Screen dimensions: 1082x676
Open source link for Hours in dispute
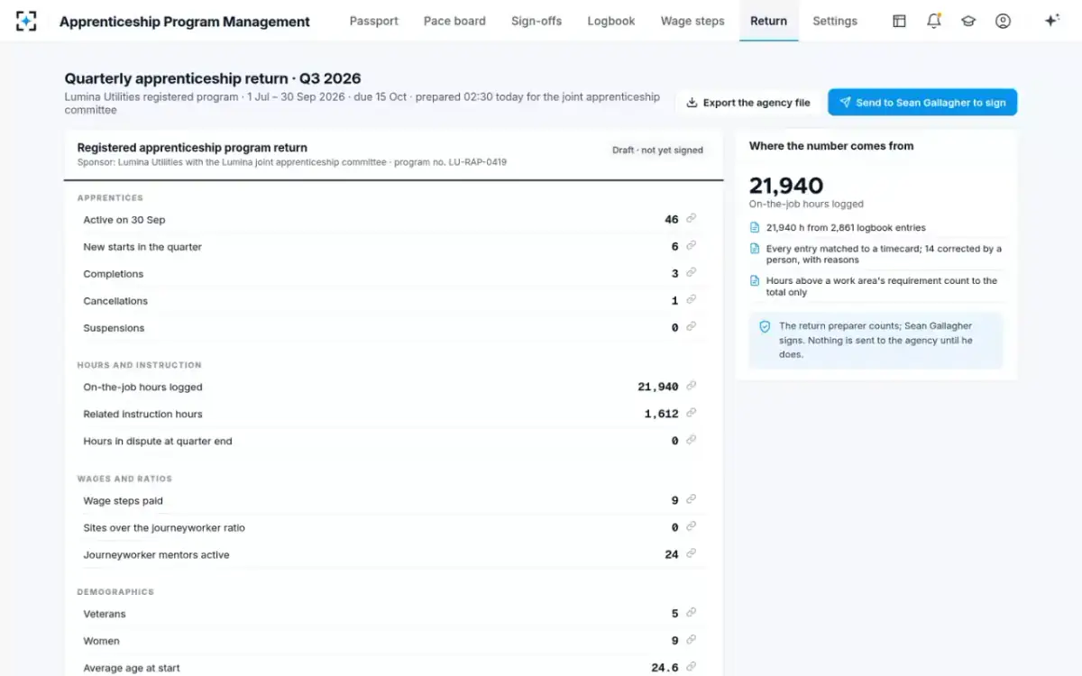point(692,441)
